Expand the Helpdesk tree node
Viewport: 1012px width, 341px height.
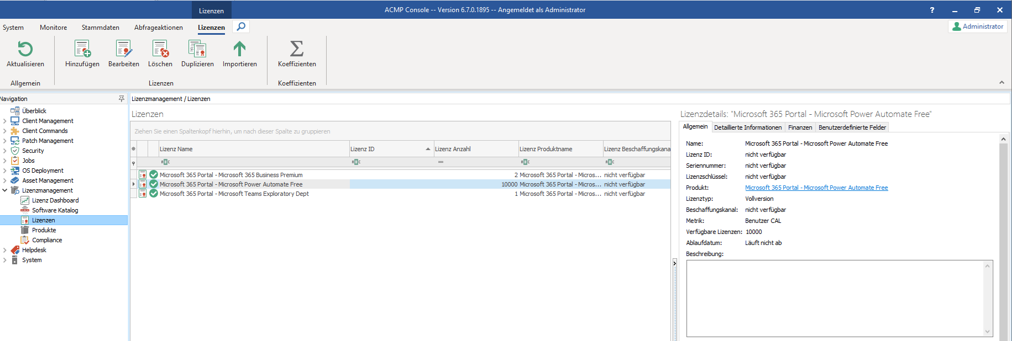5,250
